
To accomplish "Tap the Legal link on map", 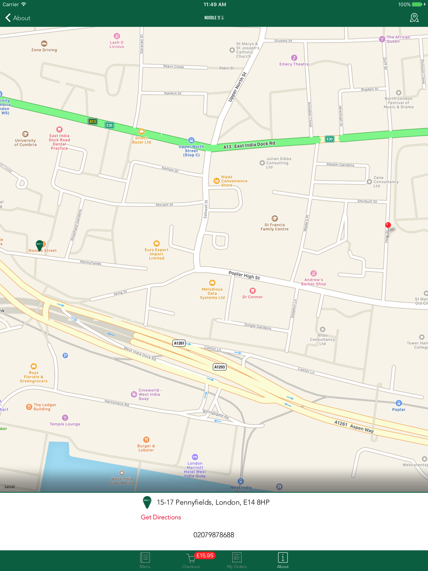I will [x=10, y=486].
